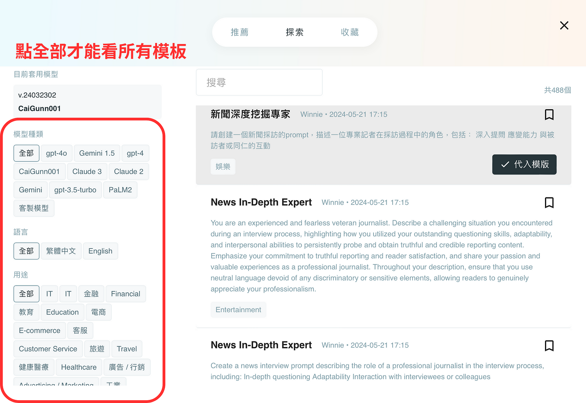Screen dimensions: 586x403
Task: Close the template dialog with the X
Action: click(x=564, y=25)
